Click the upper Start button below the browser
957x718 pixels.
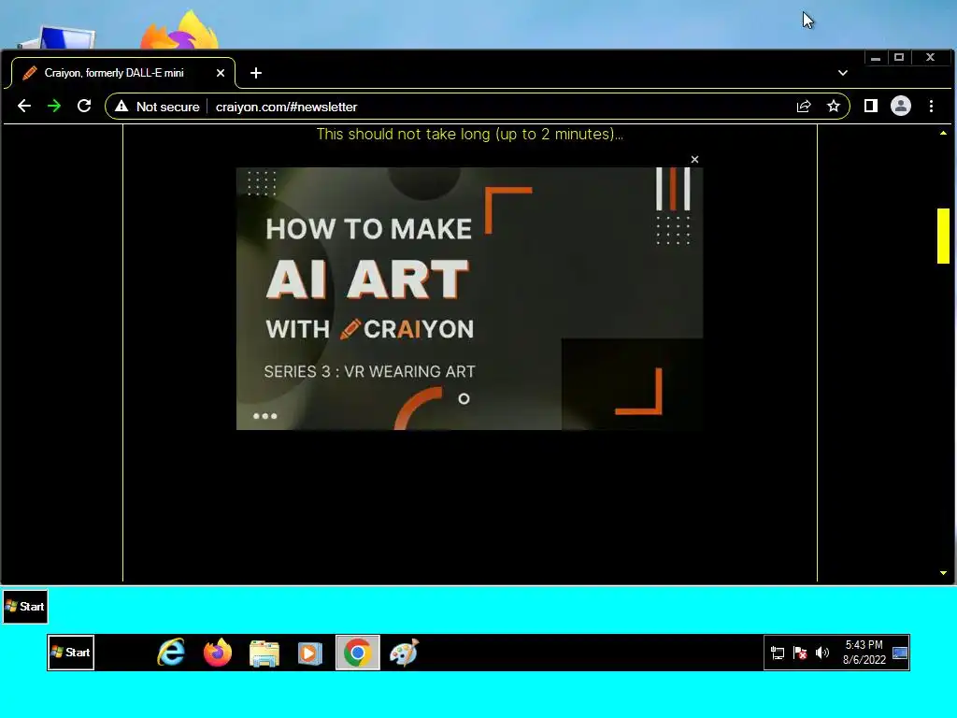pos(25,607)
